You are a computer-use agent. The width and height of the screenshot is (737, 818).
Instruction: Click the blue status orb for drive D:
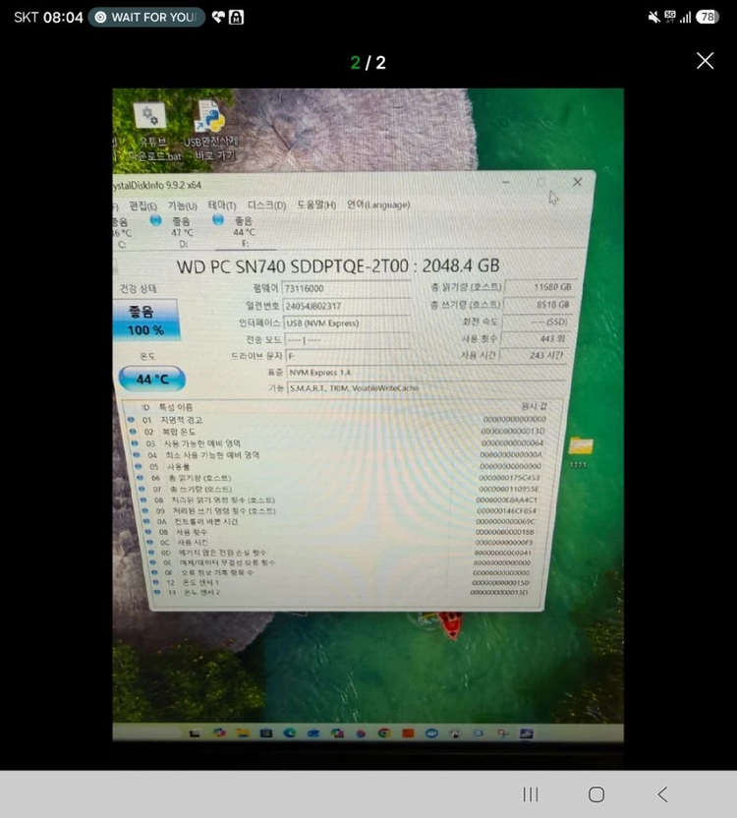[155, 220]
